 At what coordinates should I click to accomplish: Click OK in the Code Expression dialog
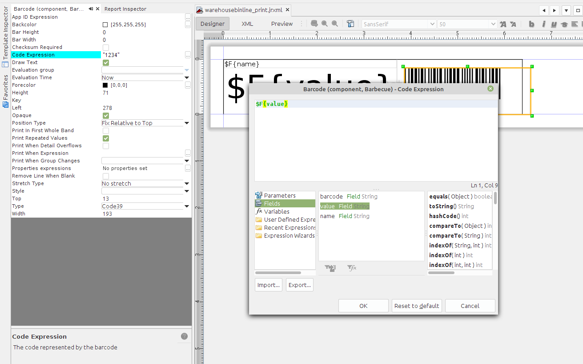pyautogui.click(x=363, y=306)
